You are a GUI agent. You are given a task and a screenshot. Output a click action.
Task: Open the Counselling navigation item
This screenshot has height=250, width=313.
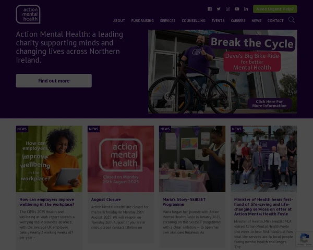(194, 20)
